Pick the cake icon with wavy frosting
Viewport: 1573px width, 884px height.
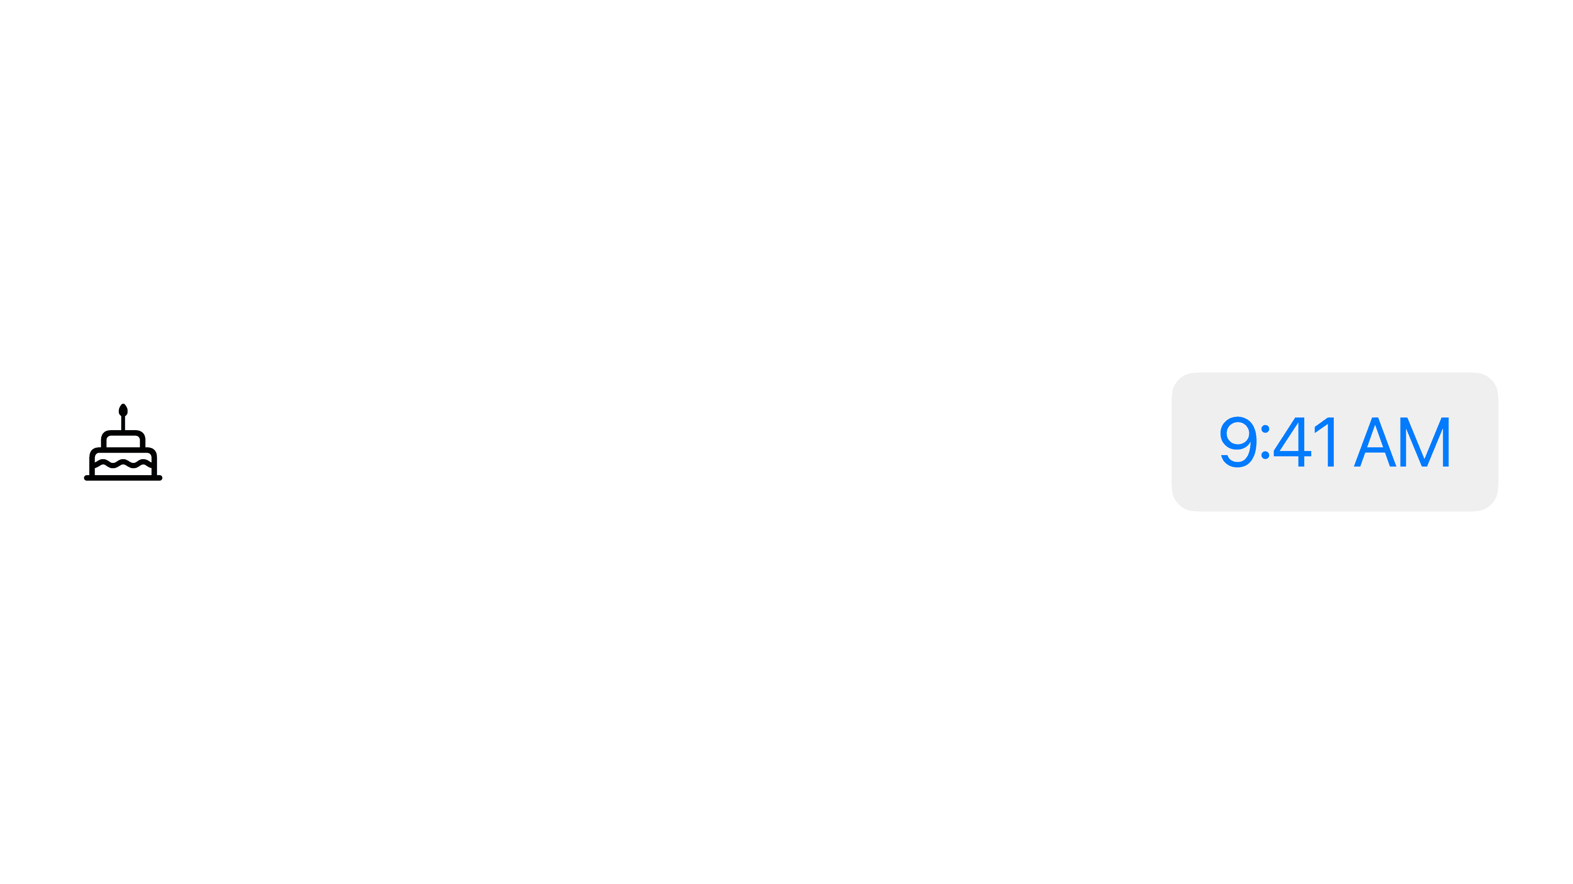pos(123,442)
